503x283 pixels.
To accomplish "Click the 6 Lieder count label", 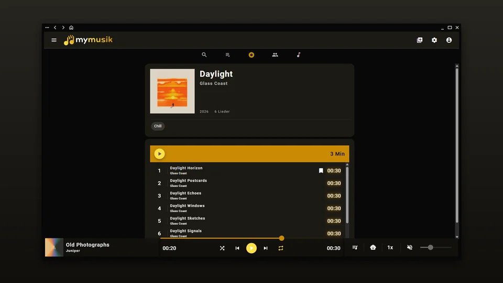I will (222, 112).
